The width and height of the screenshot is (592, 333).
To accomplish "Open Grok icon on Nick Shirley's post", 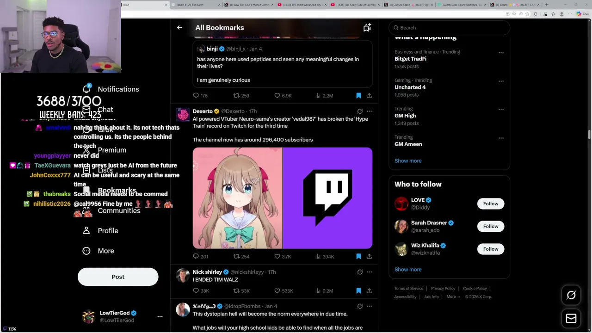I will point(360,272).
